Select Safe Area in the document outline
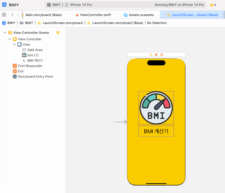 coord(35,50)
